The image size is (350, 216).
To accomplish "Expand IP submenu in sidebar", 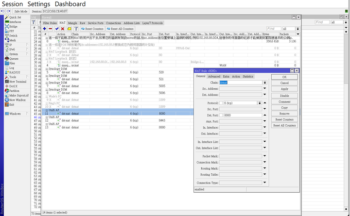I will [x=27, y=45].
